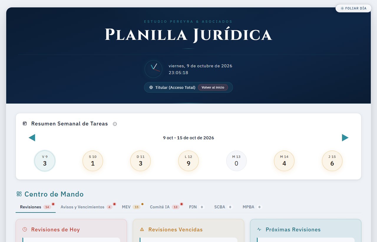377x242 pixels.
Task: Click the Titular access target icon
Action: pyautogui.click(x=151, y=87)
